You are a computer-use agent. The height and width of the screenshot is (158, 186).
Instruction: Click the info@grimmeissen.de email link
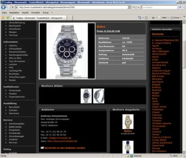point(60,138)
